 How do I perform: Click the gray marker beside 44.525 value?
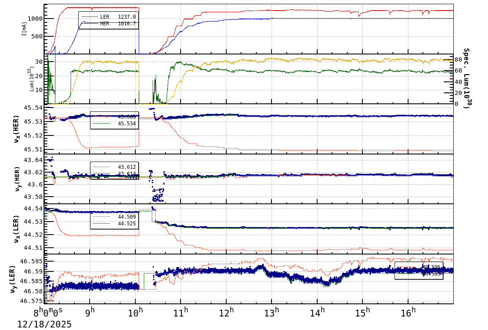click(x=101, y=223)
